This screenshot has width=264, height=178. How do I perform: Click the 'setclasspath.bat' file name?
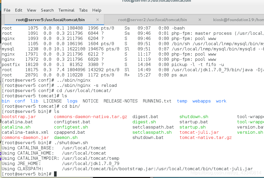(153, 127)
